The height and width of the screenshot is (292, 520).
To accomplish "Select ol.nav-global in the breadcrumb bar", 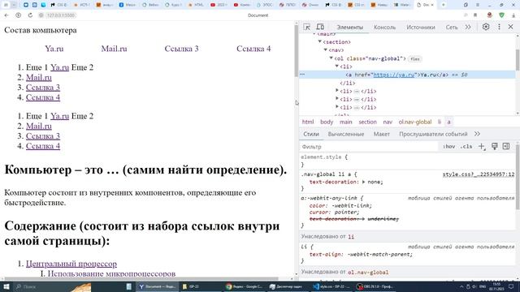I will click(x=415, y=122).
